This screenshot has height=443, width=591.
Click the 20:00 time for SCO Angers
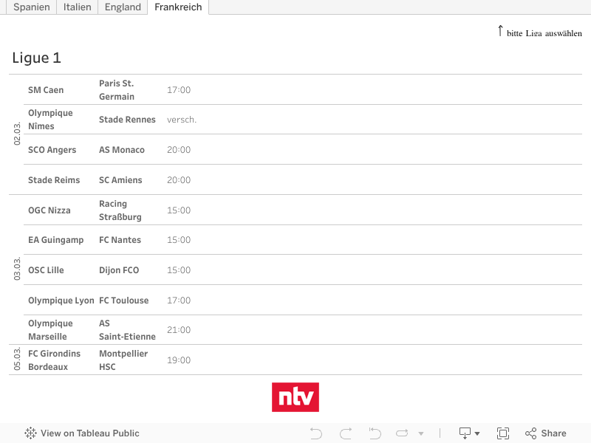point(179,150)
